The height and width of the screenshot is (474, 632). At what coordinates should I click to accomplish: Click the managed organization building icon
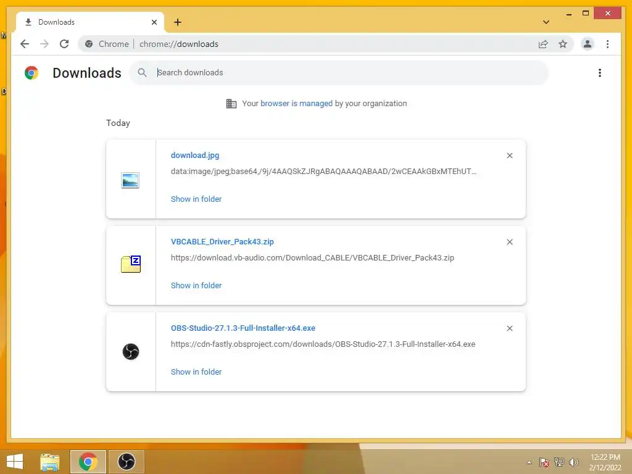(x=231, y=104)
